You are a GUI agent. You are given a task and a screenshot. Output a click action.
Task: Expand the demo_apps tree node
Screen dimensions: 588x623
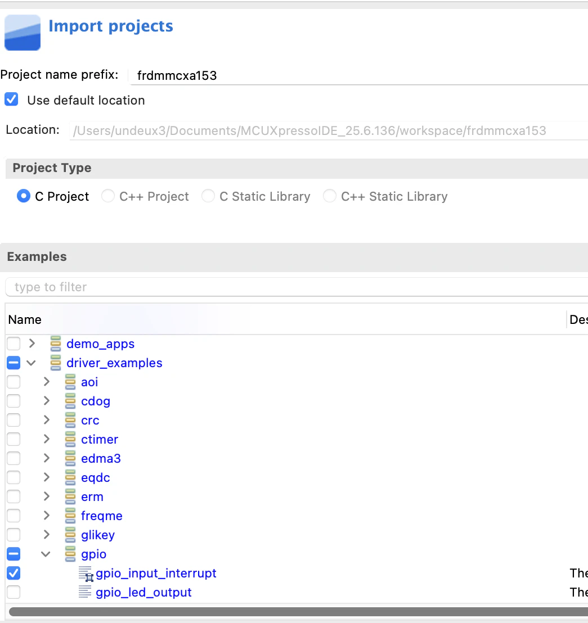click(32, 344)
